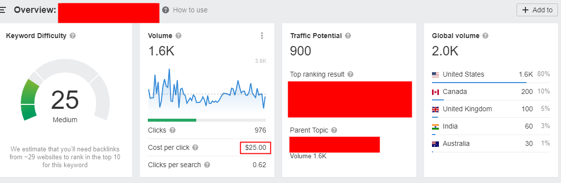561x183 pixels.
Task: Click the Add to button
Action: [537, 10]
